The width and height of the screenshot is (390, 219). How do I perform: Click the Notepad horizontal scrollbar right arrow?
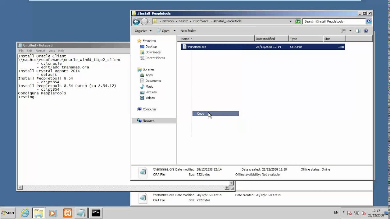227,188
